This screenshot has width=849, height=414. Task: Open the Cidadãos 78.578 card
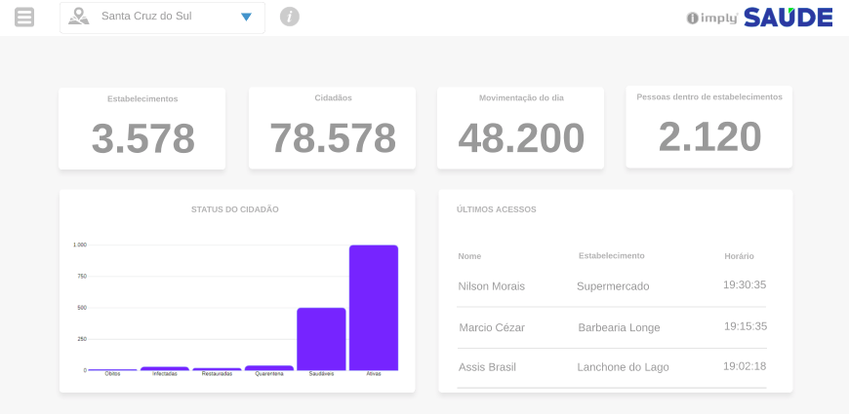[x=332, y=129]
